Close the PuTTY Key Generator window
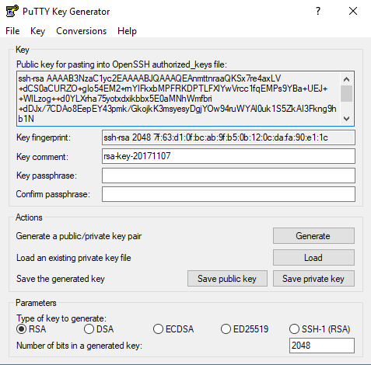The width and height of the screenshot is (371, 365). [x=353, y=11]
